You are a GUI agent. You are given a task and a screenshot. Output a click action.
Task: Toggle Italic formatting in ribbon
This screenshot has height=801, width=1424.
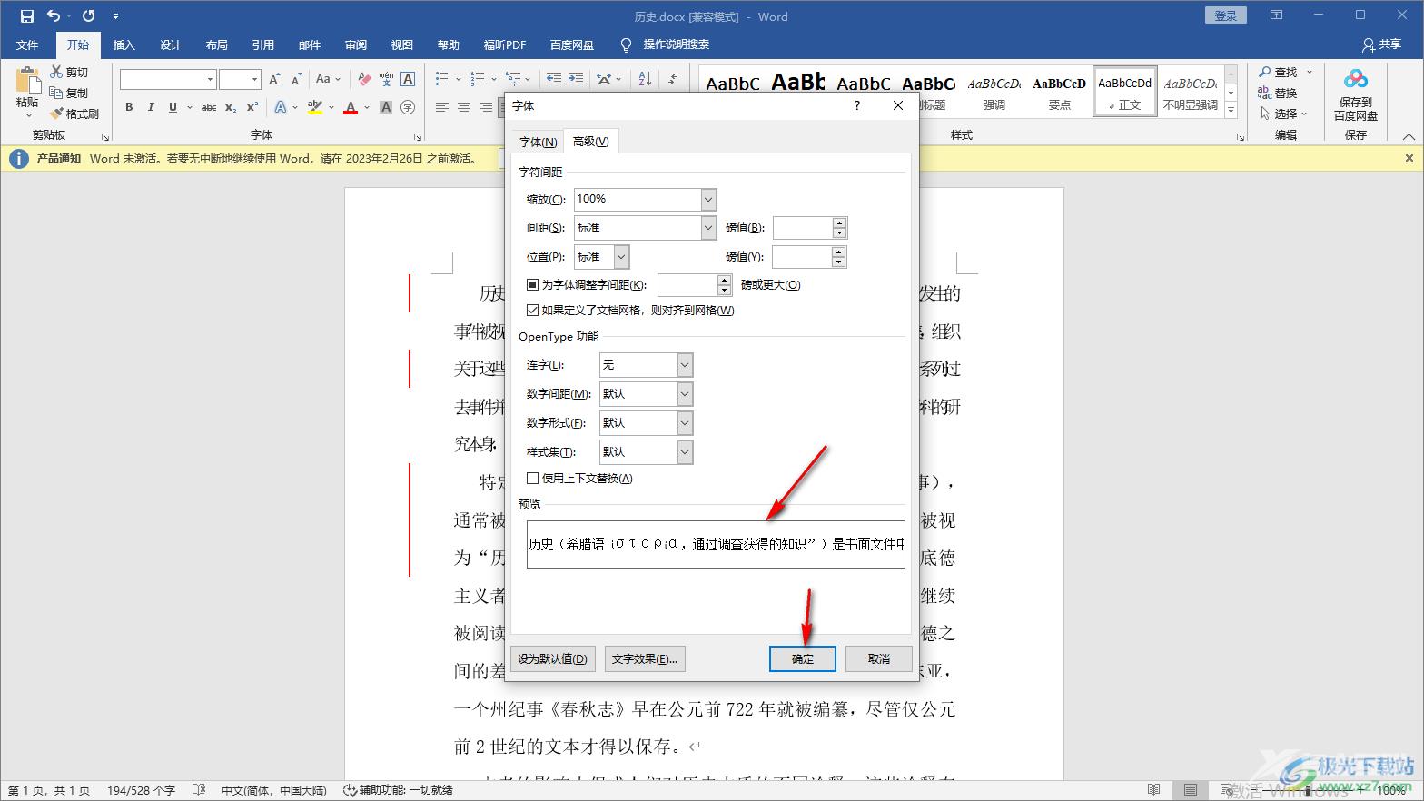point(151,107)
